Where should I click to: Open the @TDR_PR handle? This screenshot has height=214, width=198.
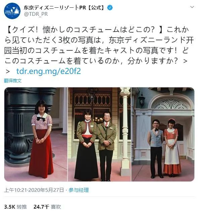[36, 14]
